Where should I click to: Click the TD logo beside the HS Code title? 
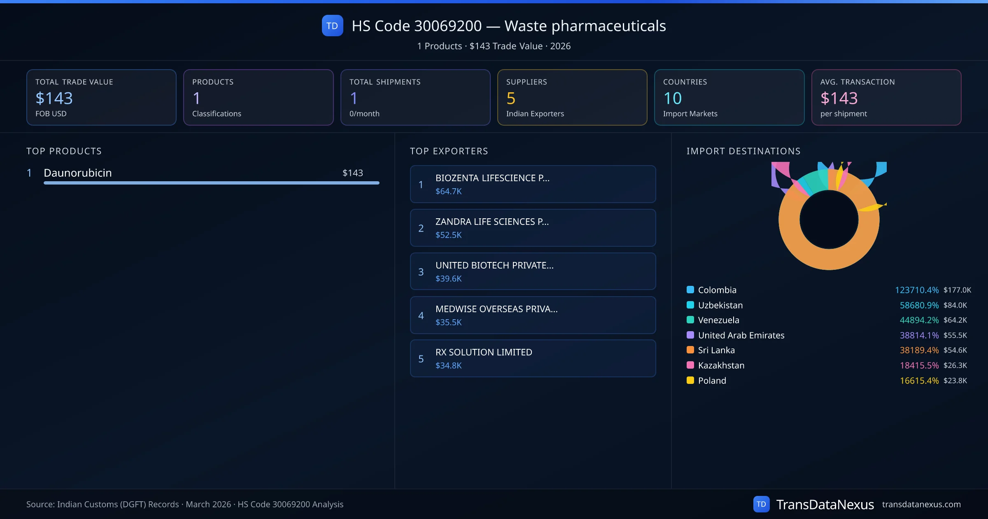pos(332,26)
